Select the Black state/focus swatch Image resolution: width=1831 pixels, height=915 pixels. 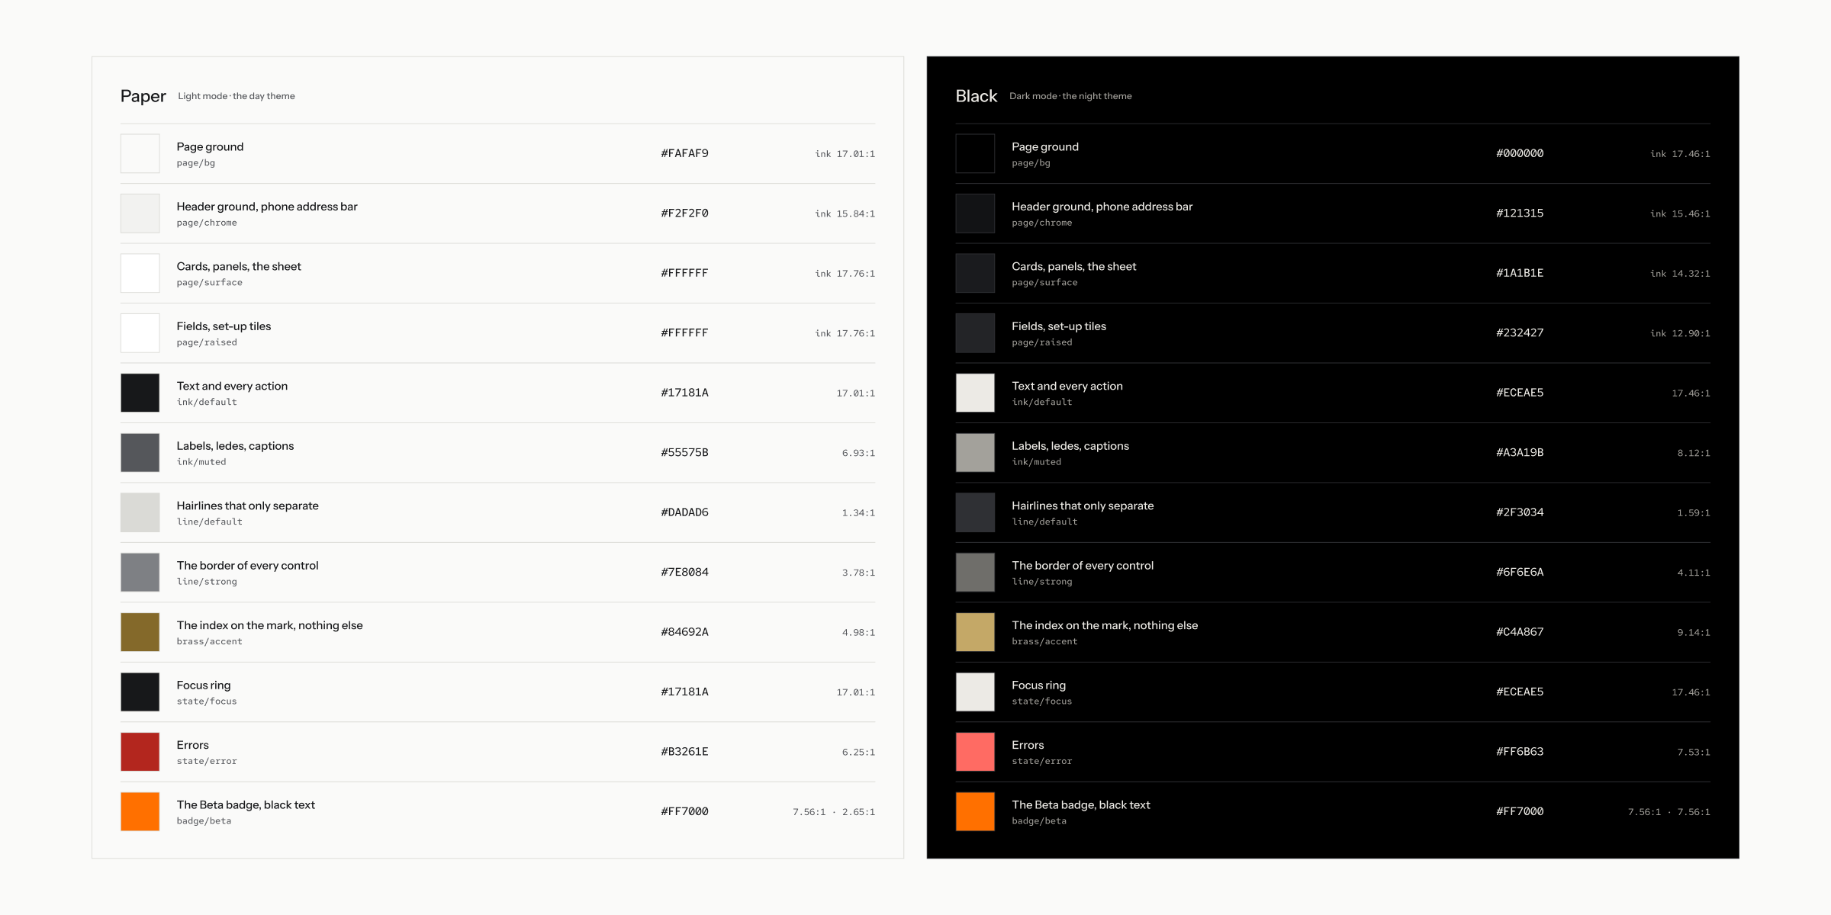tap(975, 692)
